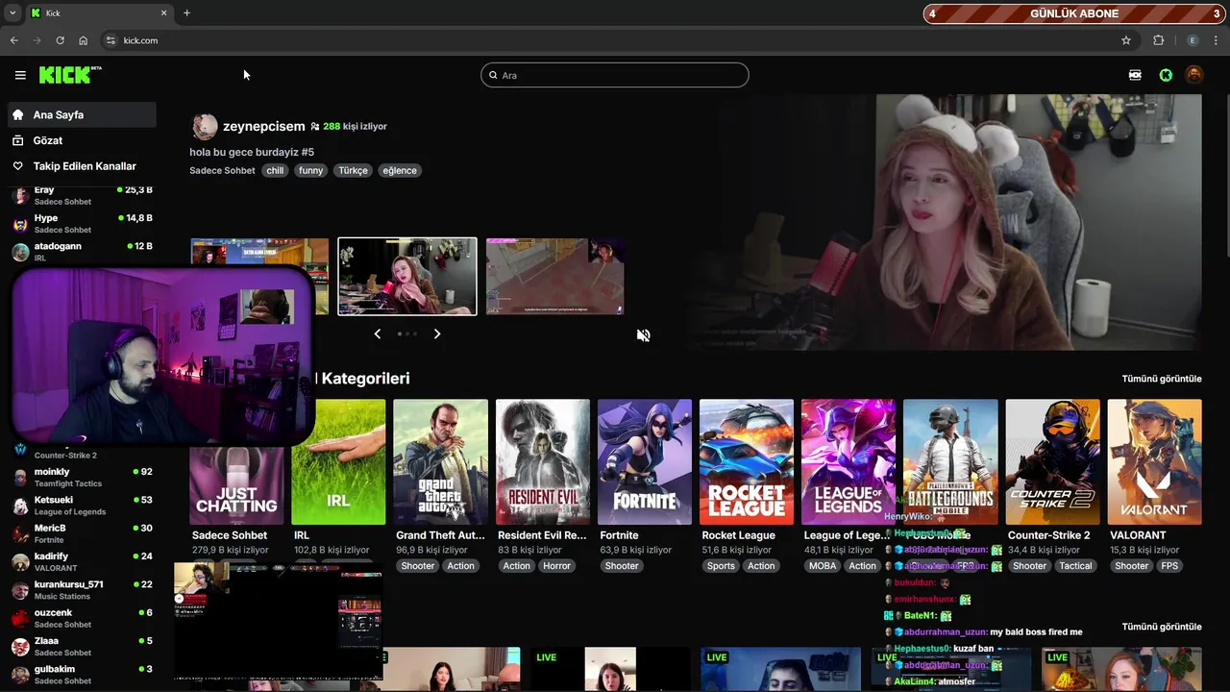Open VALORANT category card
This screenshot has width=1230, height=692.
(1155, 461)
